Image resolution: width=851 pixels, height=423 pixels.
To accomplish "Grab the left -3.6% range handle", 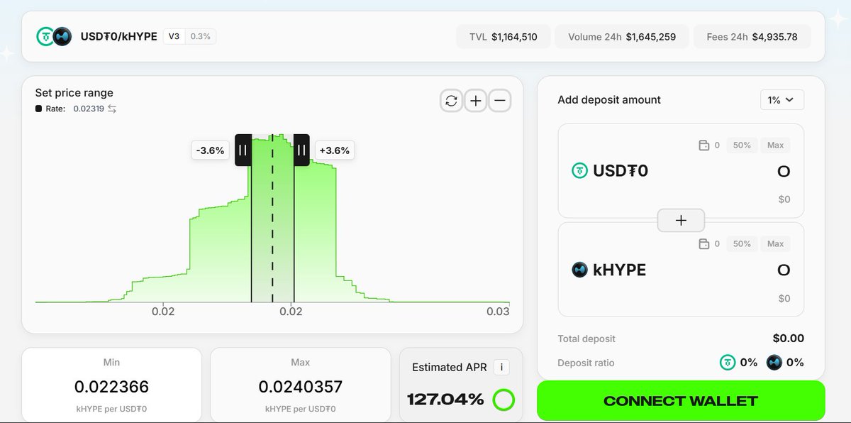I will [x=243, y=150].
